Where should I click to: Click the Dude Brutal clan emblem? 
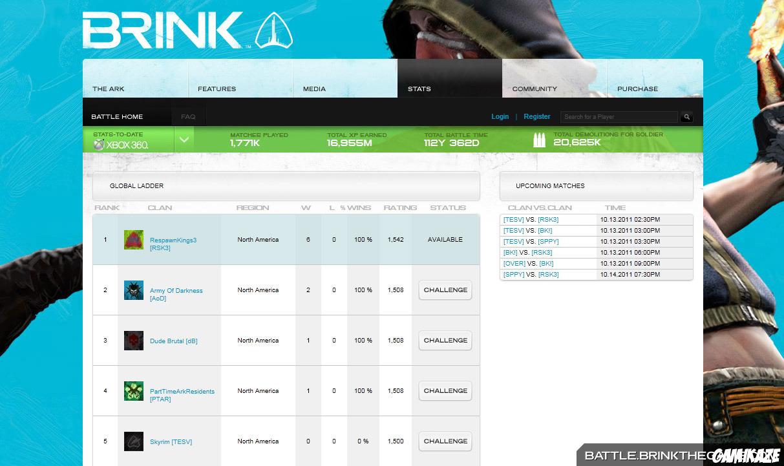(x=133, y=340)
